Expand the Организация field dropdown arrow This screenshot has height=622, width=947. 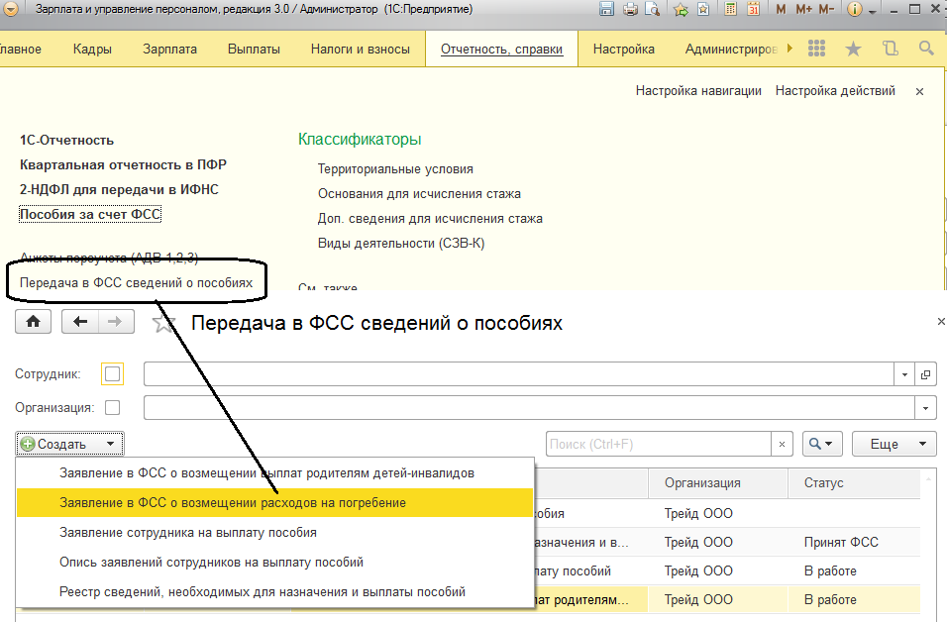click(x=927, y=407)
